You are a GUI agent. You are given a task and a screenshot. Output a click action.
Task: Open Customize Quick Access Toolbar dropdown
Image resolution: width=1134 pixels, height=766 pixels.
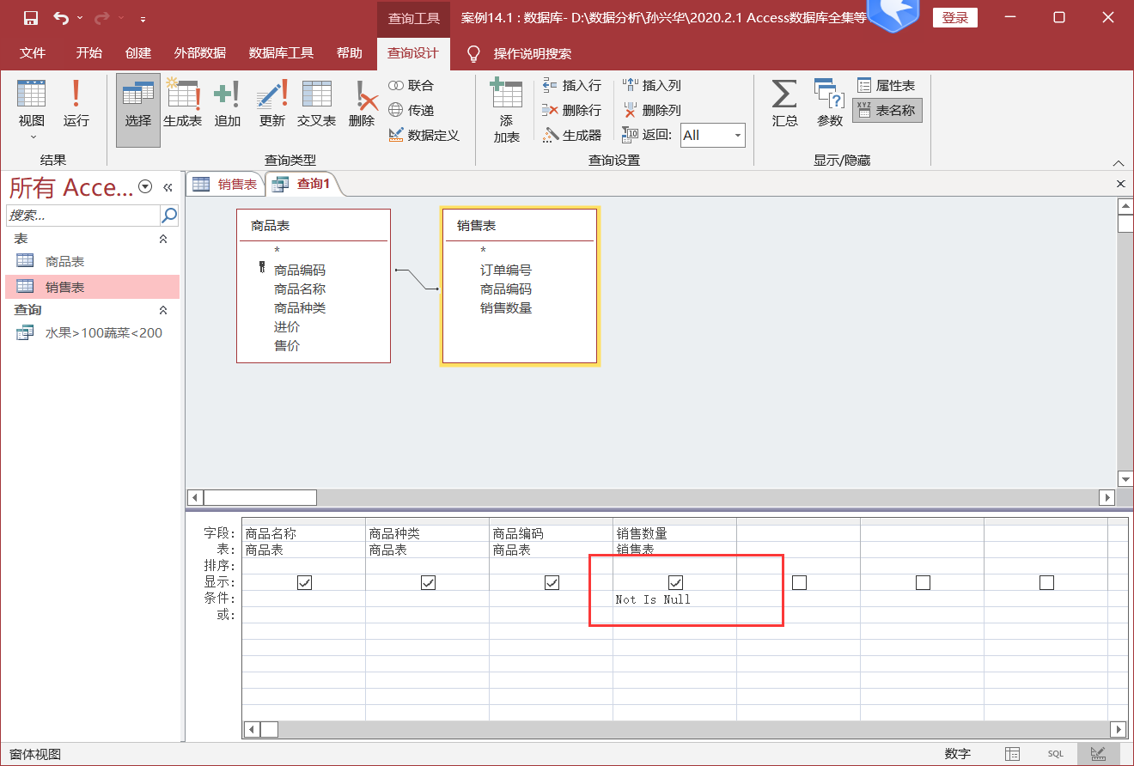[143, 18]
